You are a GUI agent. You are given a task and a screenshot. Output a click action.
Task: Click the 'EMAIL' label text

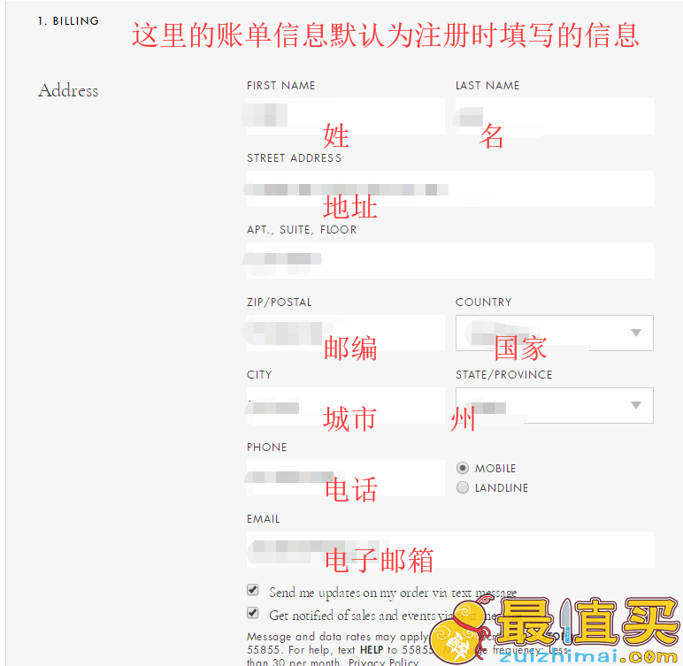pos(263,519)
